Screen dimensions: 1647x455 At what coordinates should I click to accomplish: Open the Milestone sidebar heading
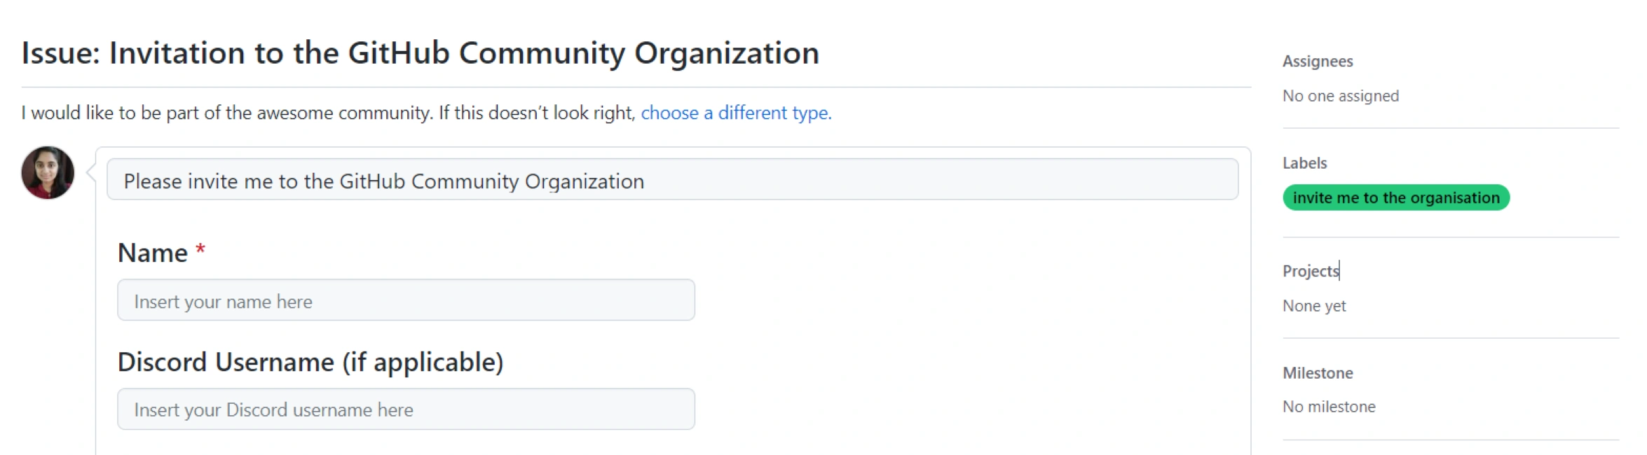tap(1318, 373)
